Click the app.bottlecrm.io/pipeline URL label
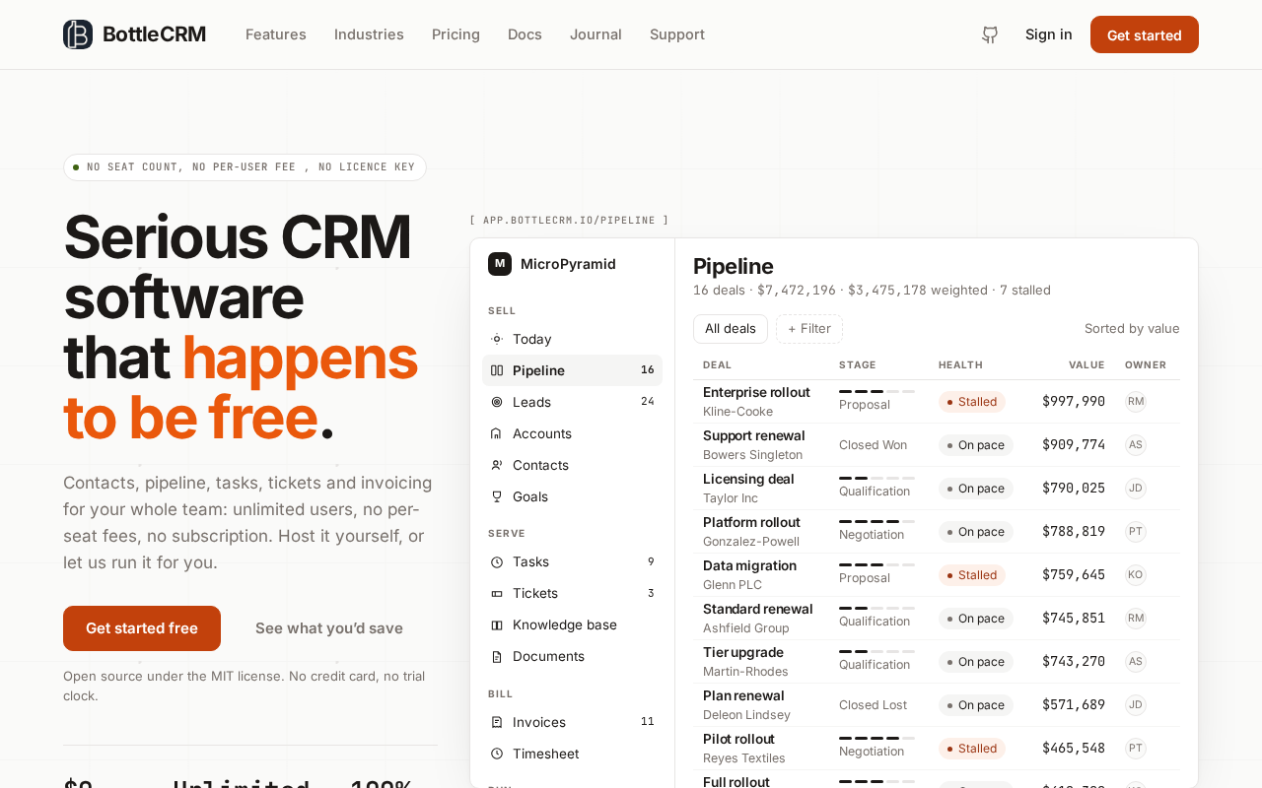 point(569,221)
